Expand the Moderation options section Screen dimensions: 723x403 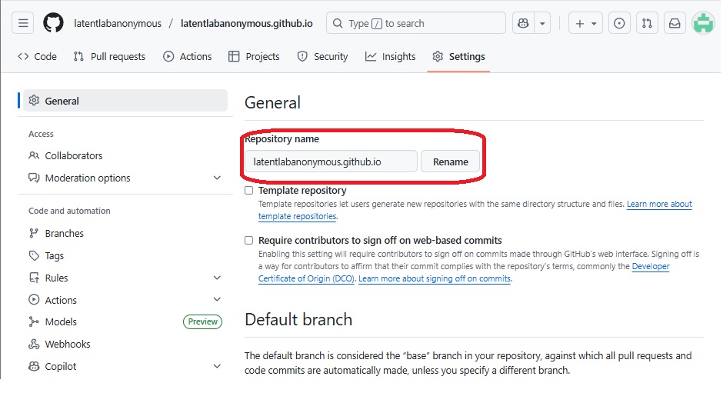tap(217, 178)
